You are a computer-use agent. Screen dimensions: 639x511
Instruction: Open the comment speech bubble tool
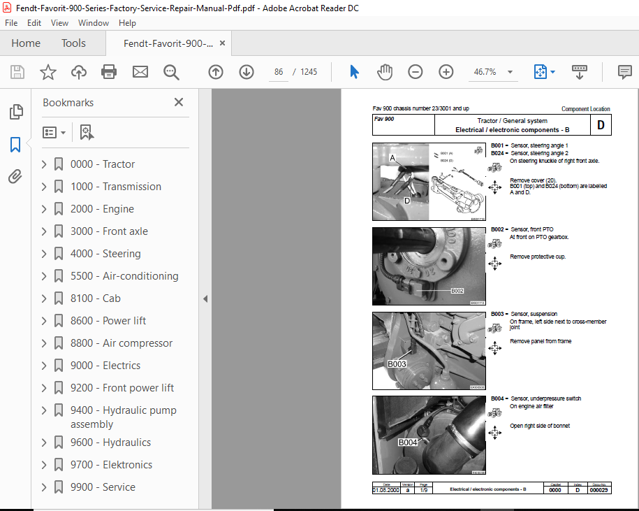(625, 72)
